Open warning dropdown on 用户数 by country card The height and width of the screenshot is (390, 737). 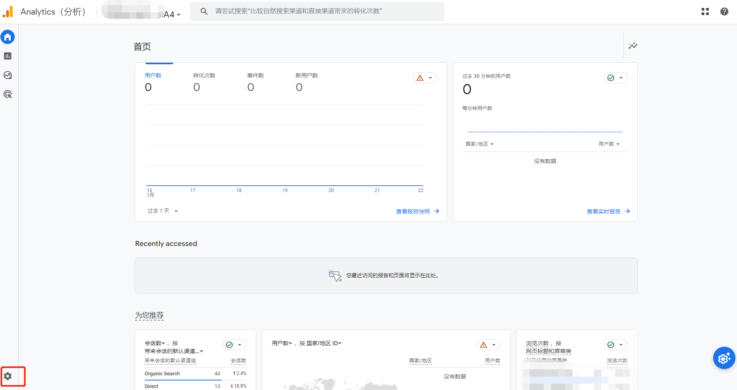pos(489,345)
